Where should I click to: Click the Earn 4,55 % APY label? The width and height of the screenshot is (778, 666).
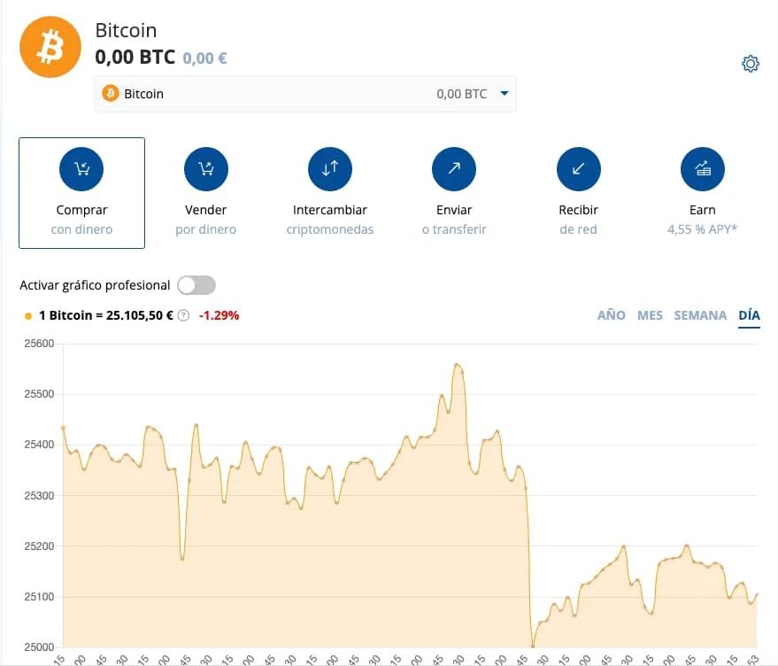(703, 220)
